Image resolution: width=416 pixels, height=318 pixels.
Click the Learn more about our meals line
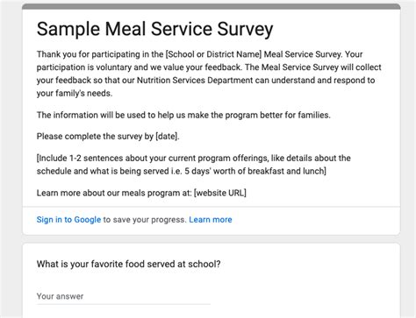point(141,193)
